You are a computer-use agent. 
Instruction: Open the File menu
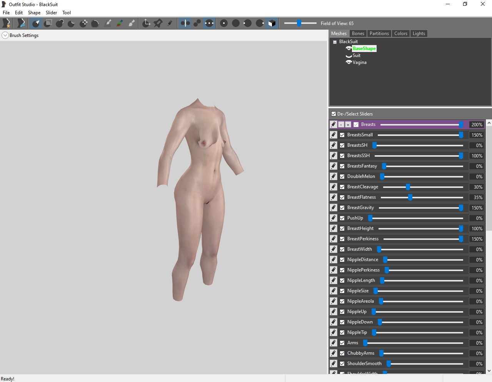6,13
